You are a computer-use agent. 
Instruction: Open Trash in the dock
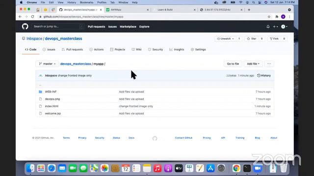click(x=284, y=168)
